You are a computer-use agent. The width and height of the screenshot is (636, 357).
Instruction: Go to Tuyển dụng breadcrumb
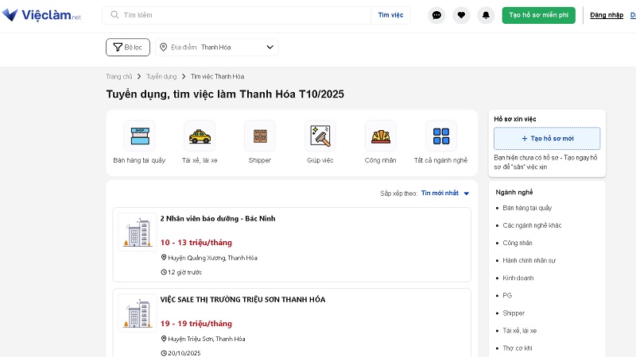161,76
